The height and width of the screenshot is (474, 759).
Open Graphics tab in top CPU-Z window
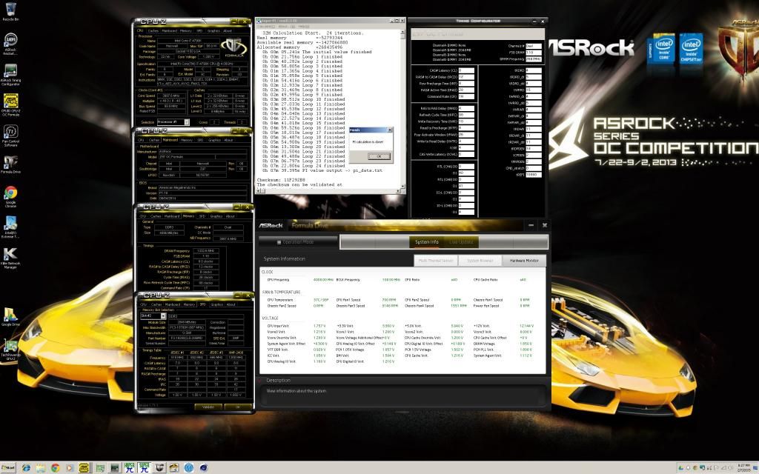pos(213,30)
